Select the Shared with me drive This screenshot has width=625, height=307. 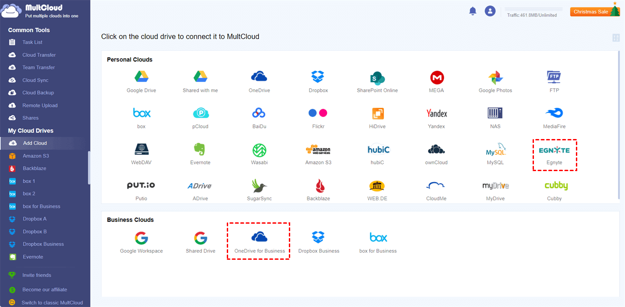tap(200, 82)
